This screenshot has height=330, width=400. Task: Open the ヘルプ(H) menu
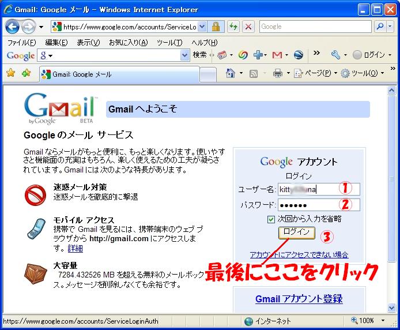(205, 42)
